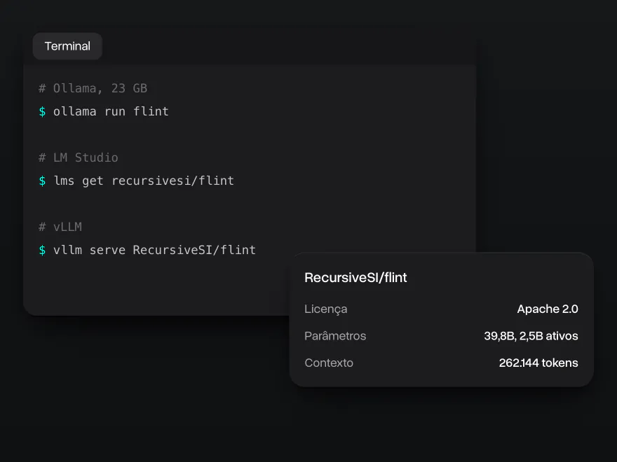The image size is (617, 462).
Task: Click the 'lms get recursivesi/flint' command
Action: [144, 181]
